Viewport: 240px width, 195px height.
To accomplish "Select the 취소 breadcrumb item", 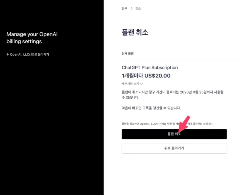I will (138, 8).
